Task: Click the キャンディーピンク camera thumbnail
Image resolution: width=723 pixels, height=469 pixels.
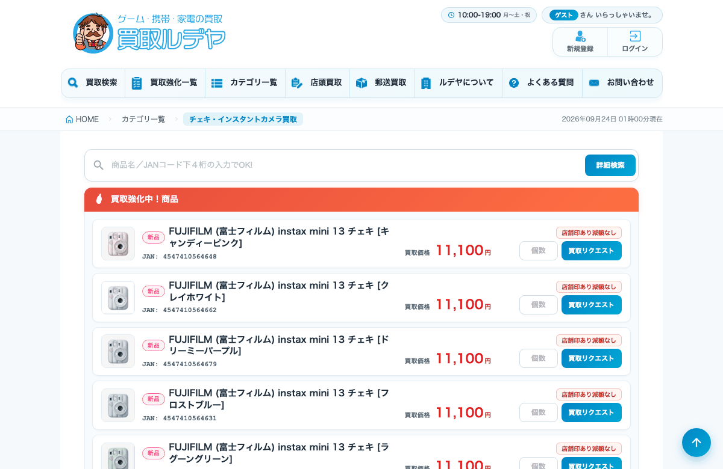Action: [118, 244]
